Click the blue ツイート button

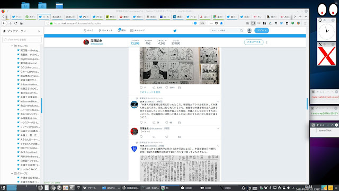pyautogui.click(x=262, y=31)
